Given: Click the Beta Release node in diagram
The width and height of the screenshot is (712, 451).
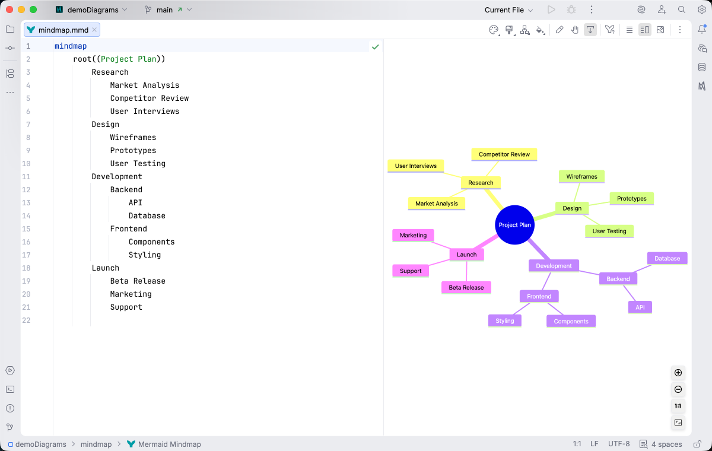Looking at the screenshot, I should coord(466,287).
